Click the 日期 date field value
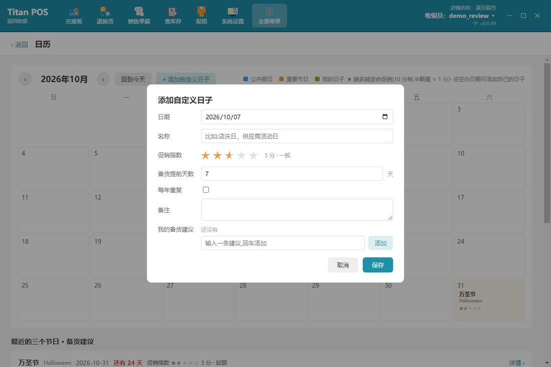Viewport: 551px width, 367px height. point(223,117)
